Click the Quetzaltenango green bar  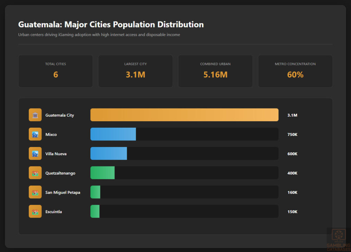click(x=102, y=173)
